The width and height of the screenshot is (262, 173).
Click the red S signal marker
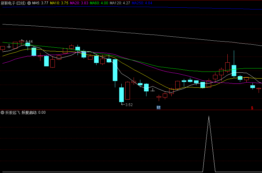tap(252, 108)
